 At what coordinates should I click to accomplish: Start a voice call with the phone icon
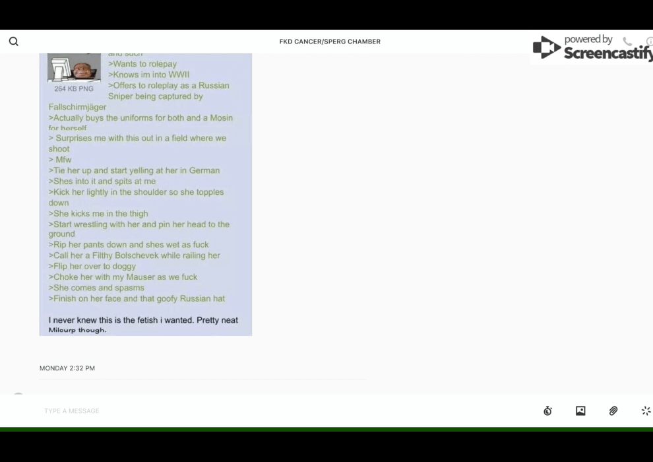[627, 42]
